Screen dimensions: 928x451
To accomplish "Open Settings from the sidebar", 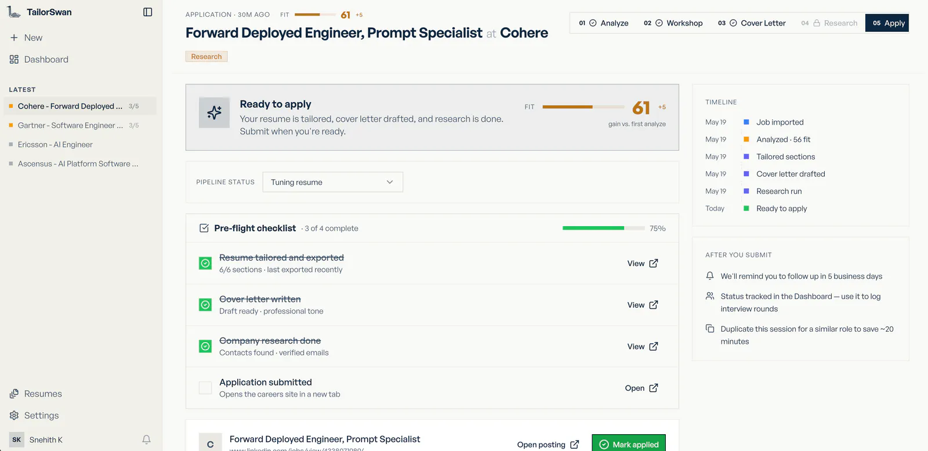I will tap(34, 416).
